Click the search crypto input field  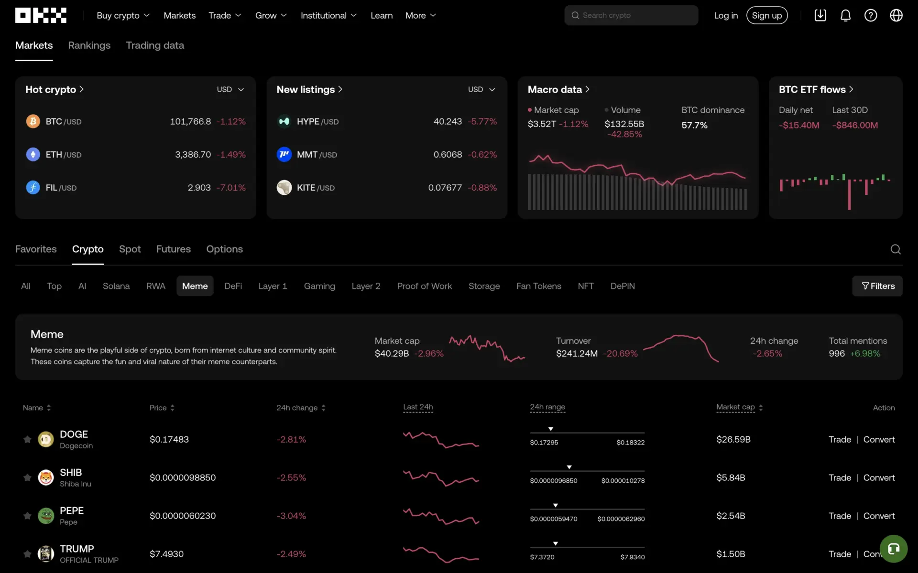631,15
